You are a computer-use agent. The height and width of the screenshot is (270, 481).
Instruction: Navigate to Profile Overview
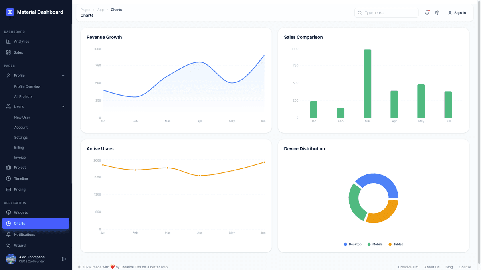[27, 86]
